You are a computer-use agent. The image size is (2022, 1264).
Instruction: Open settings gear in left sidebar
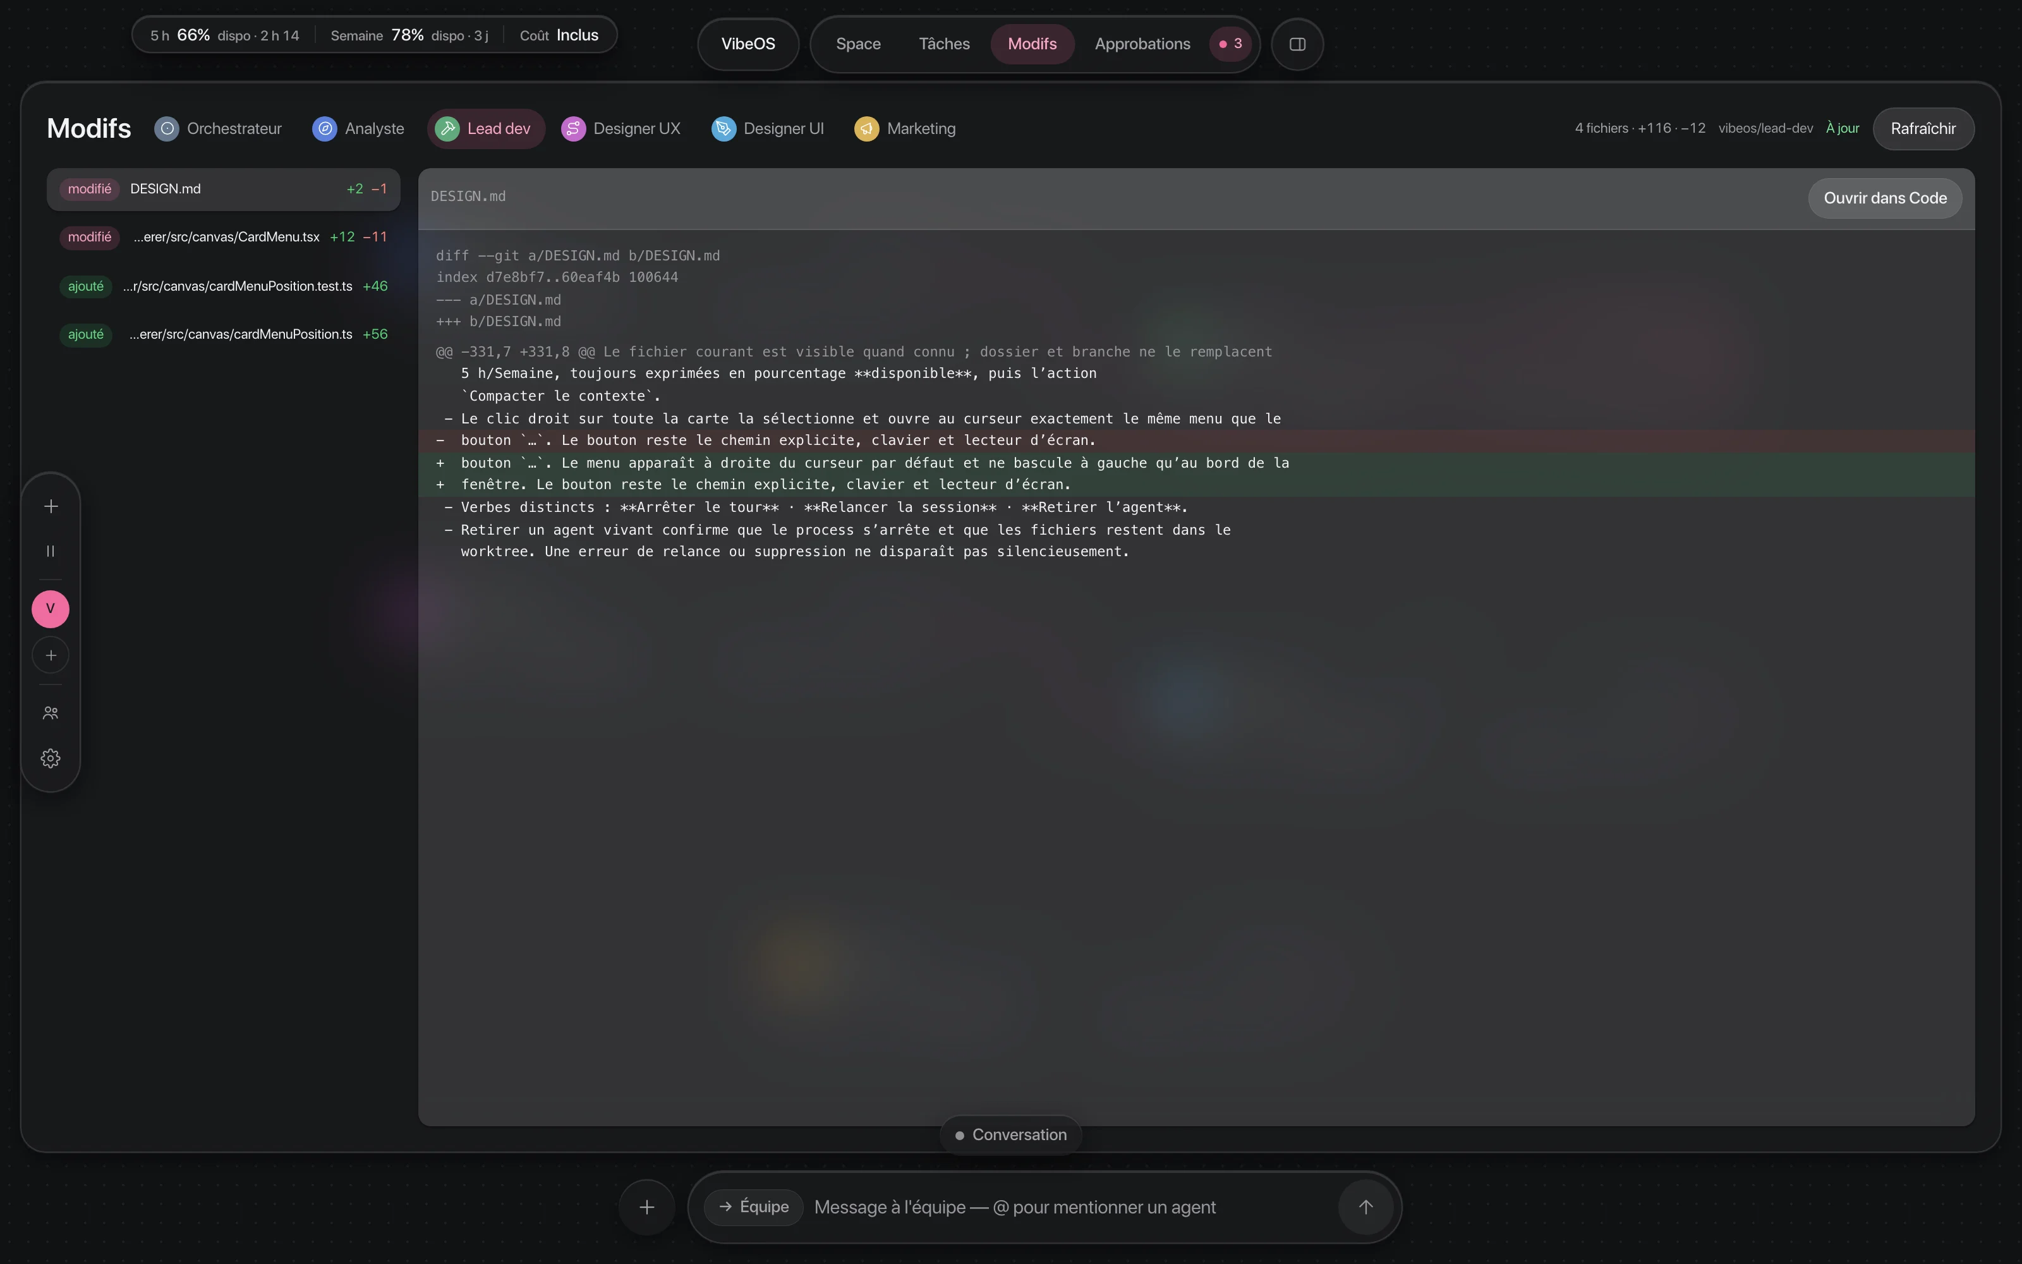click(51, 758)
